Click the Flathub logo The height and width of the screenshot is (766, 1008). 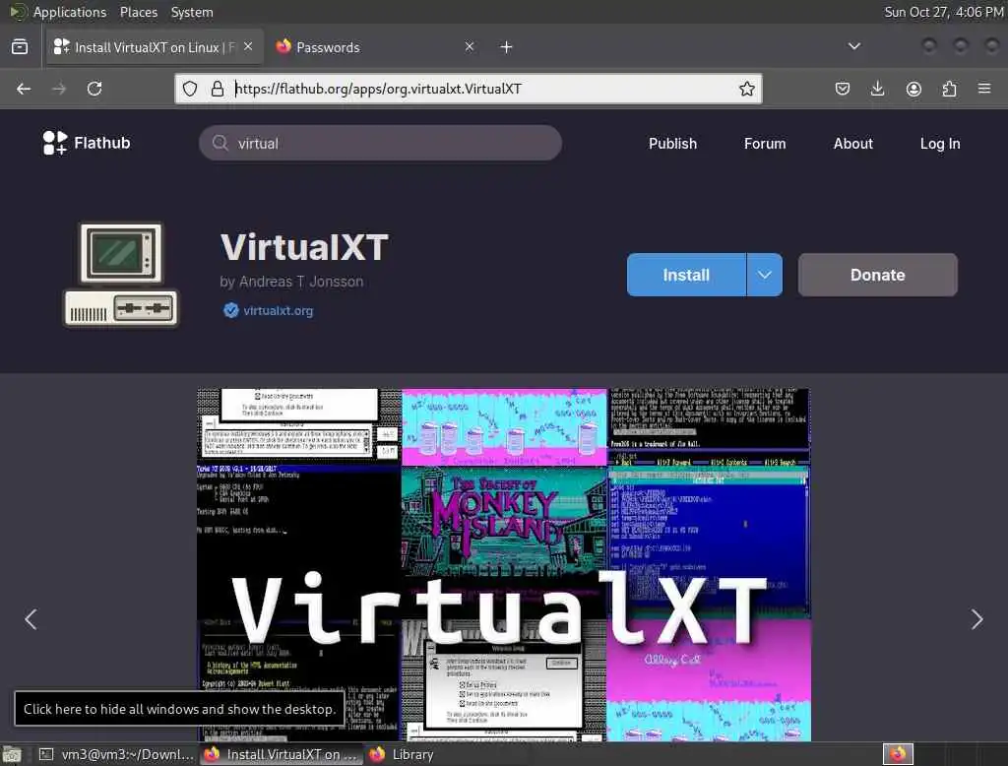click(x=87, y=143)
